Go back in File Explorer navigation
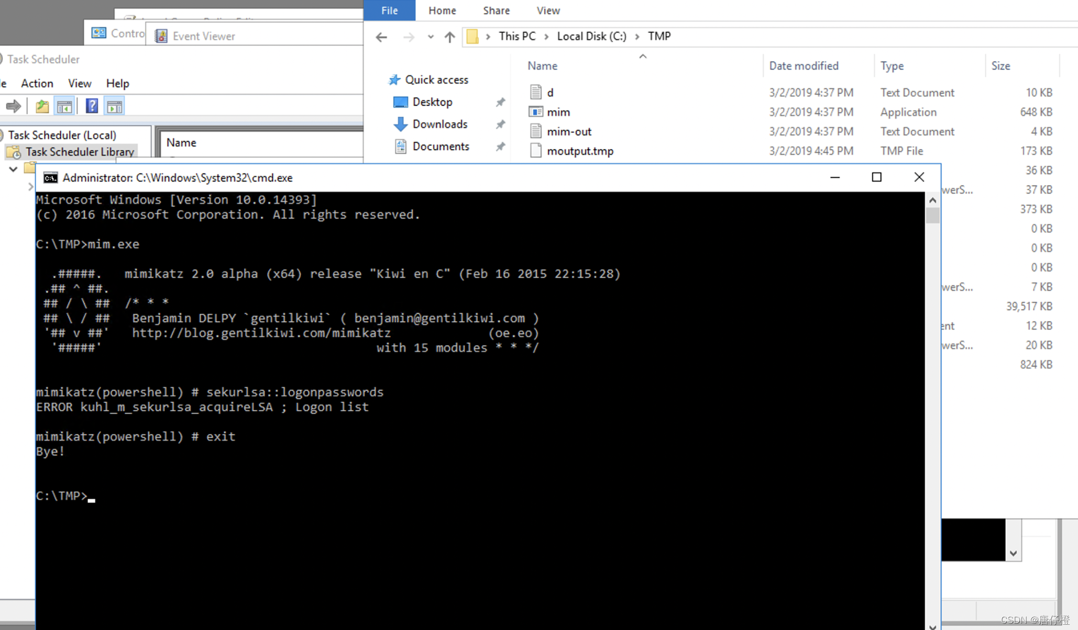Screen dimensions: 1078x630 (381, 37)
